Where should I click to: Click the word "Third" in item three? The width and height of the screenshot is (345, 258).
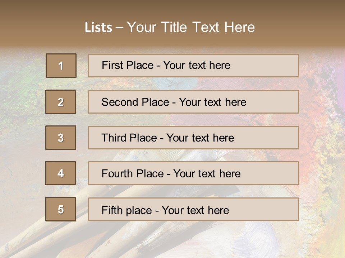[114, 138]
